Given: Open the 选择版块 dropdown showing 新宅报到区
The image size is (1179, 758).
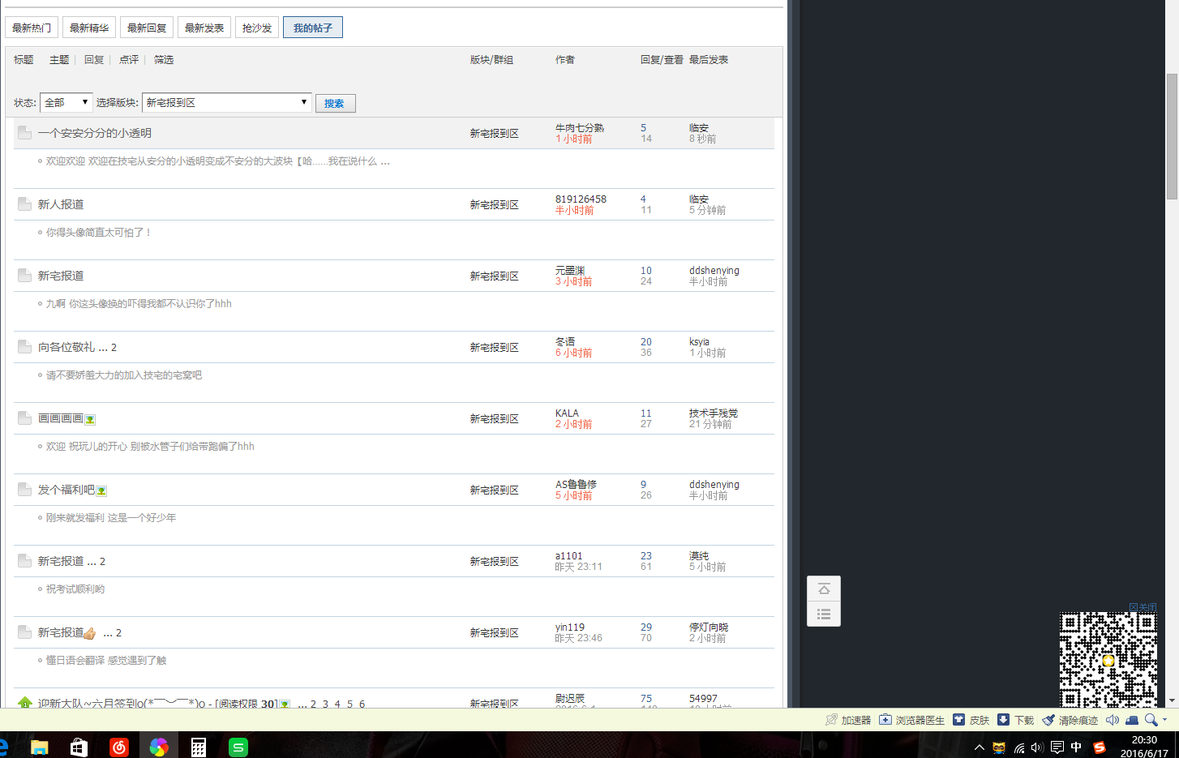Looking at the screenshot, I should (x=226, y=103).
